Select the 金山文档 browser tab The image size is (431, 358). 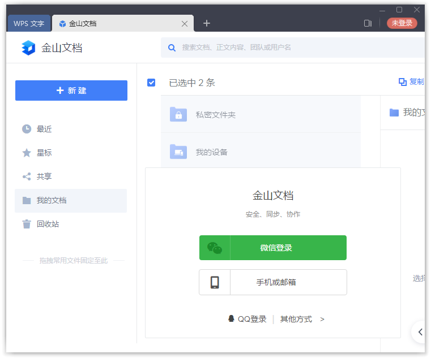122,24
